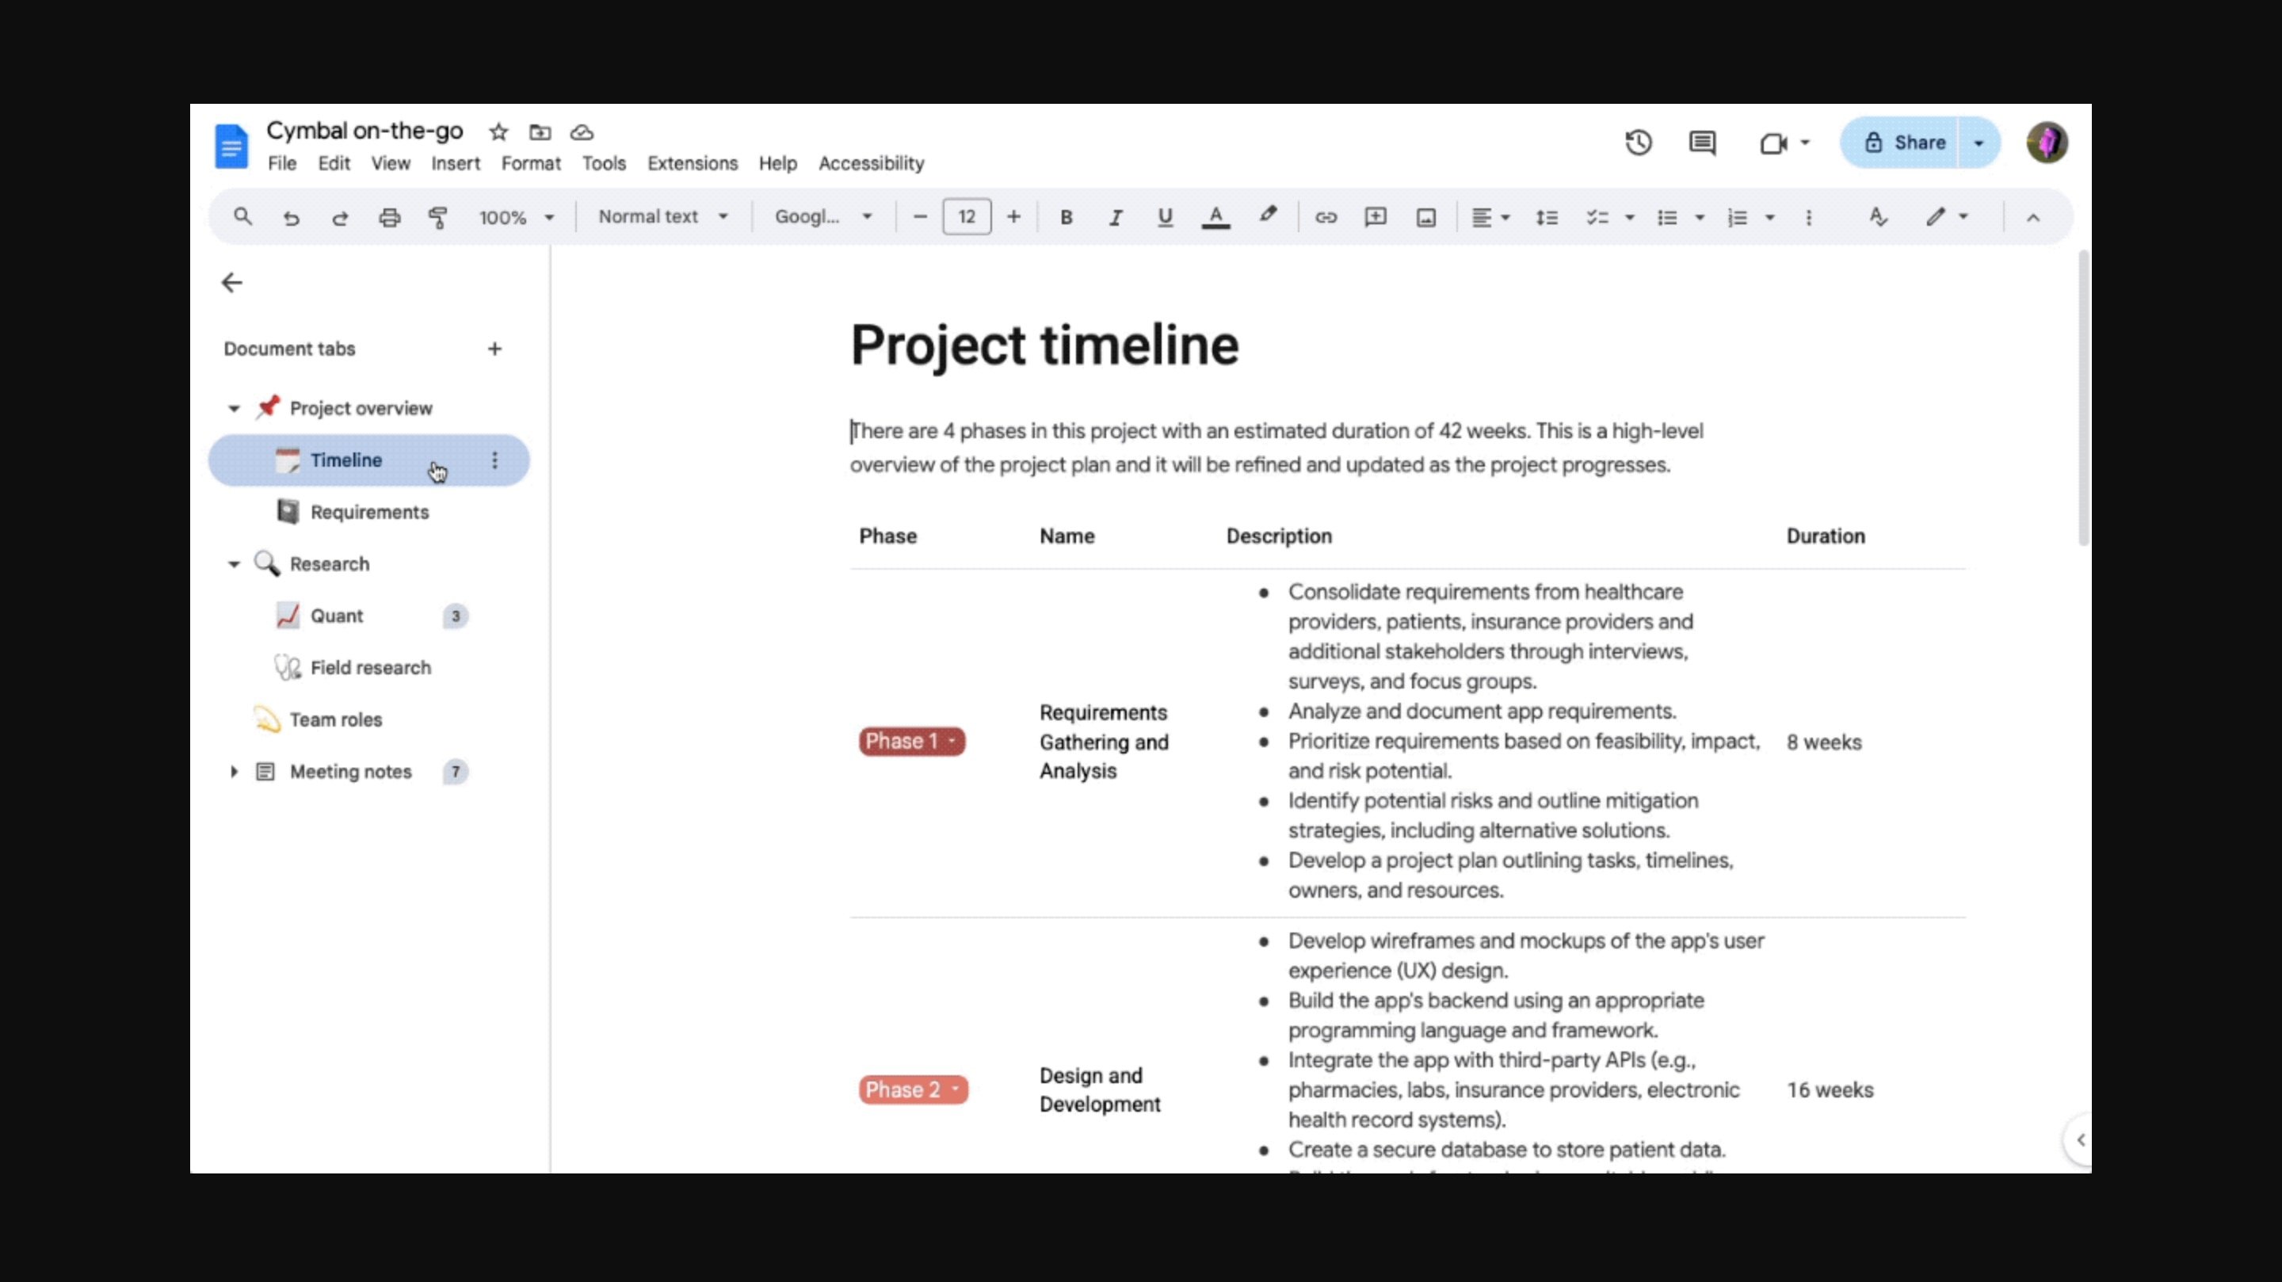Insert a link
The image size is (2282, 1282).
point(1326,217)
